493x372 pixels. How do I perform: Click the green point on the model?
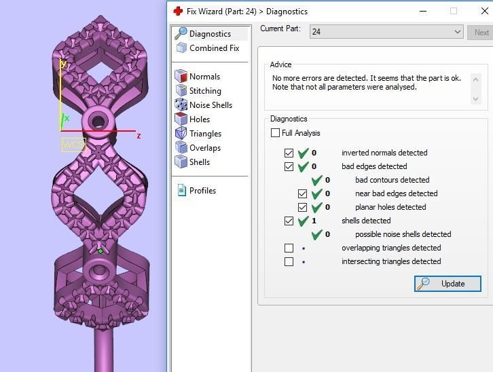click(101, 251)
